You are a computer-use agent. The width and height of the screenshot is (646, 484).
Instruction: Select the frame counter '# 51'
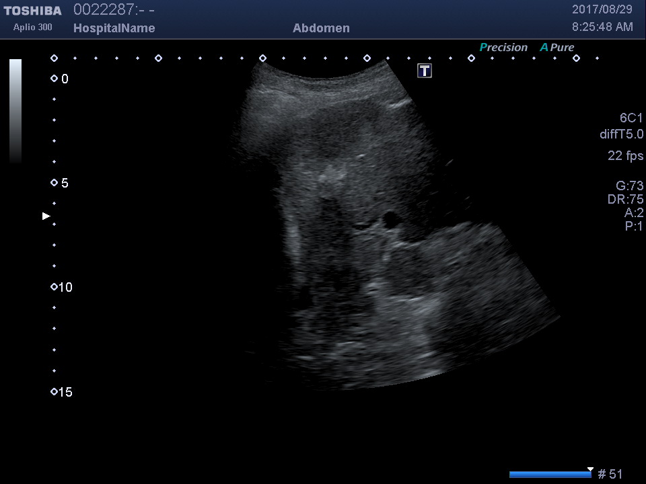point(610,474)
